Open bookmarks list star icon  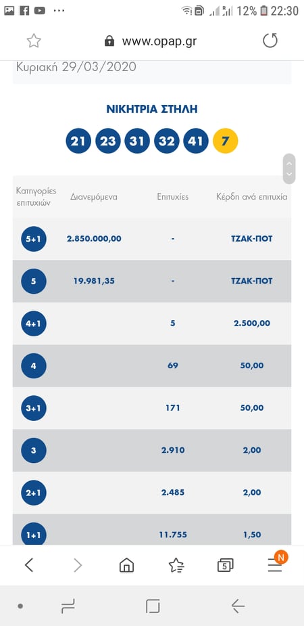[176, 565]
